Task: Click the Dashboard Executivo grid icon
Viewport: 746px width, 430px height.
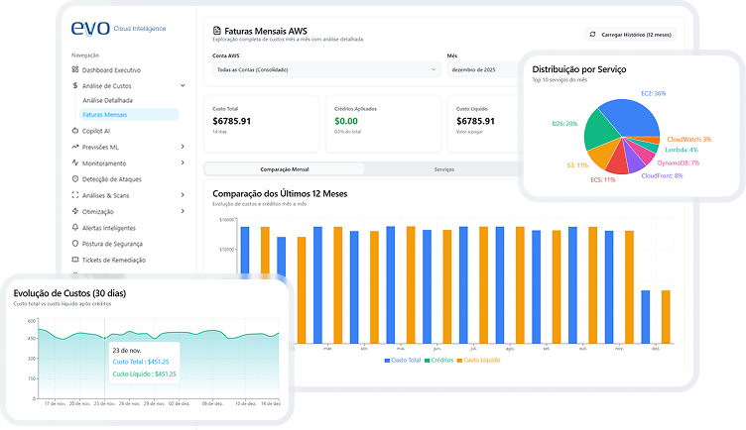Action: [75, 70]
